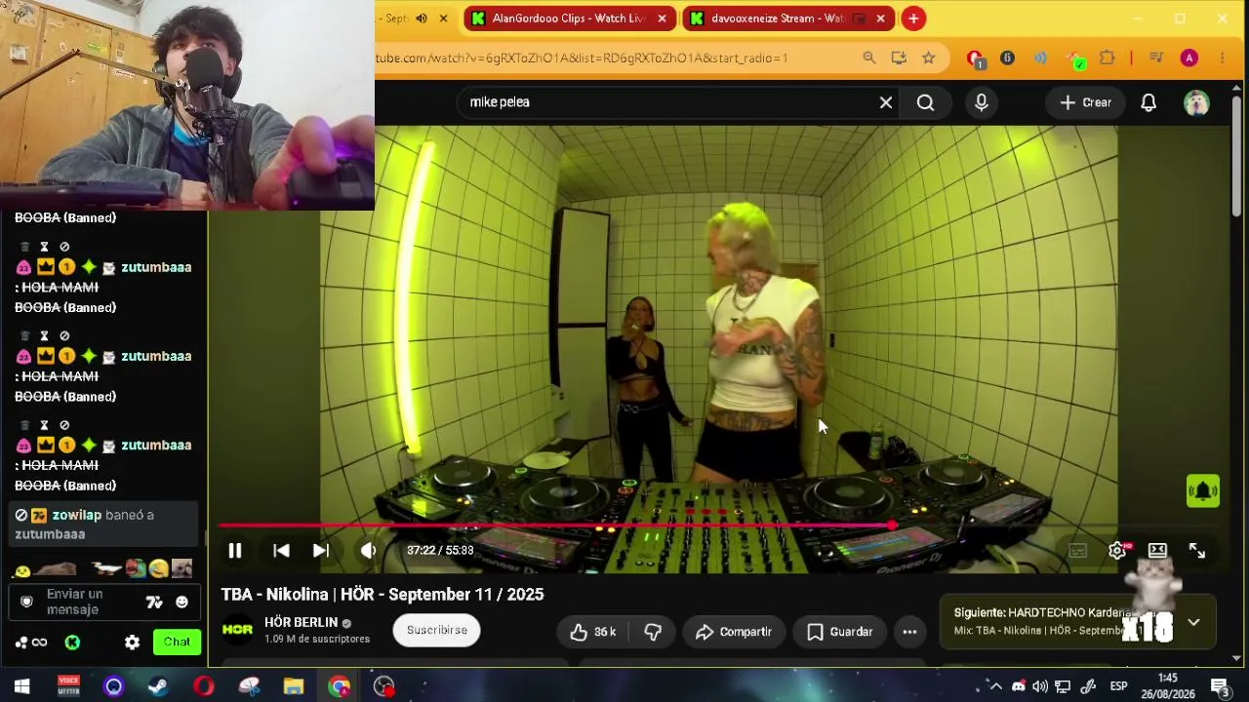Open the media controls toolbar icon

pos(1156,58)
